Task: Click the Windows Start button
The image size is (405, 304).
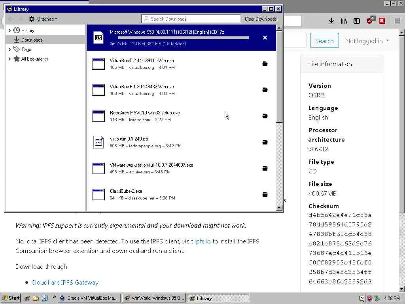Action: pos(11,298)
